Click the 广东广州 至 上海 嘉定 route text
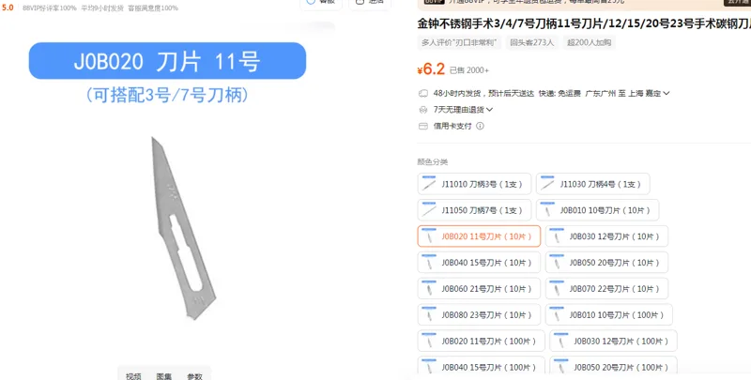This screenshot has width=751, height=380. click(623, 93)
